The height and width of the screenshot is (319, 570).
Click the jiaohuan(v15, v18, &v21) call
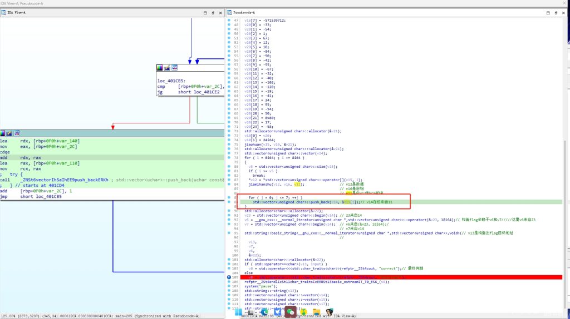[x=270, y=144]
